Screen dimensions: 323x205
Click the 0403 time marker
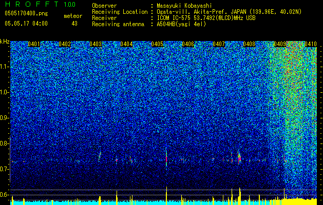96,44
